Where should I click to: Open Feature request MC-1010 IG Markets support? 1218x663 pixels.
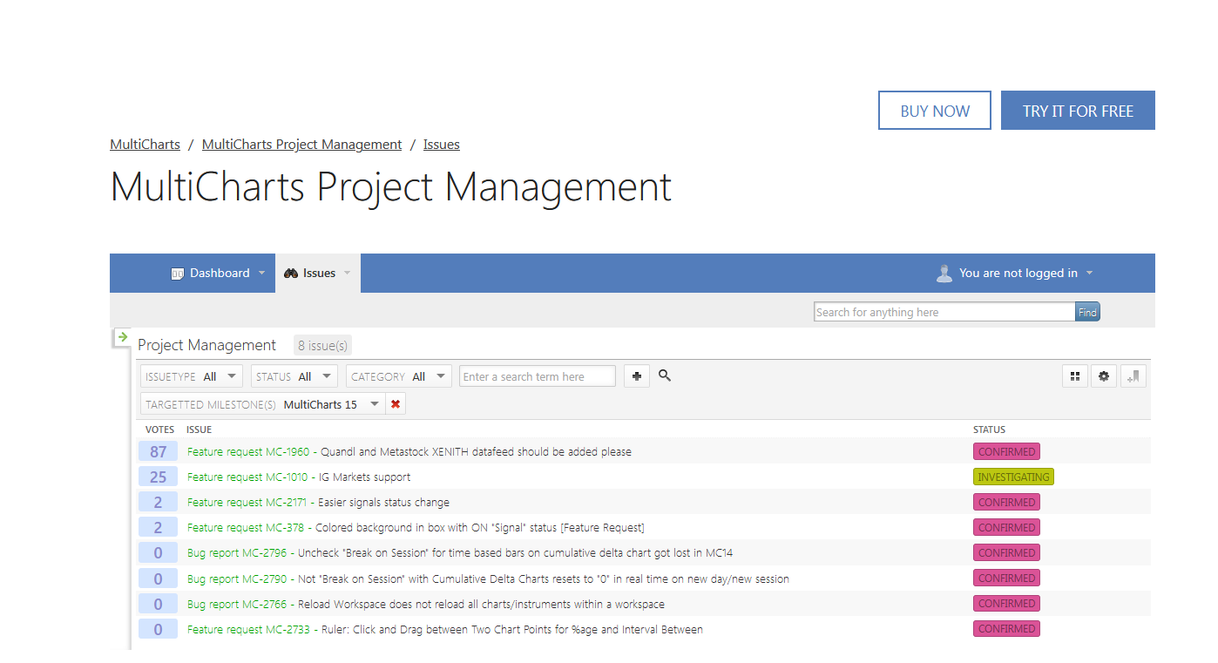[299, 477]
